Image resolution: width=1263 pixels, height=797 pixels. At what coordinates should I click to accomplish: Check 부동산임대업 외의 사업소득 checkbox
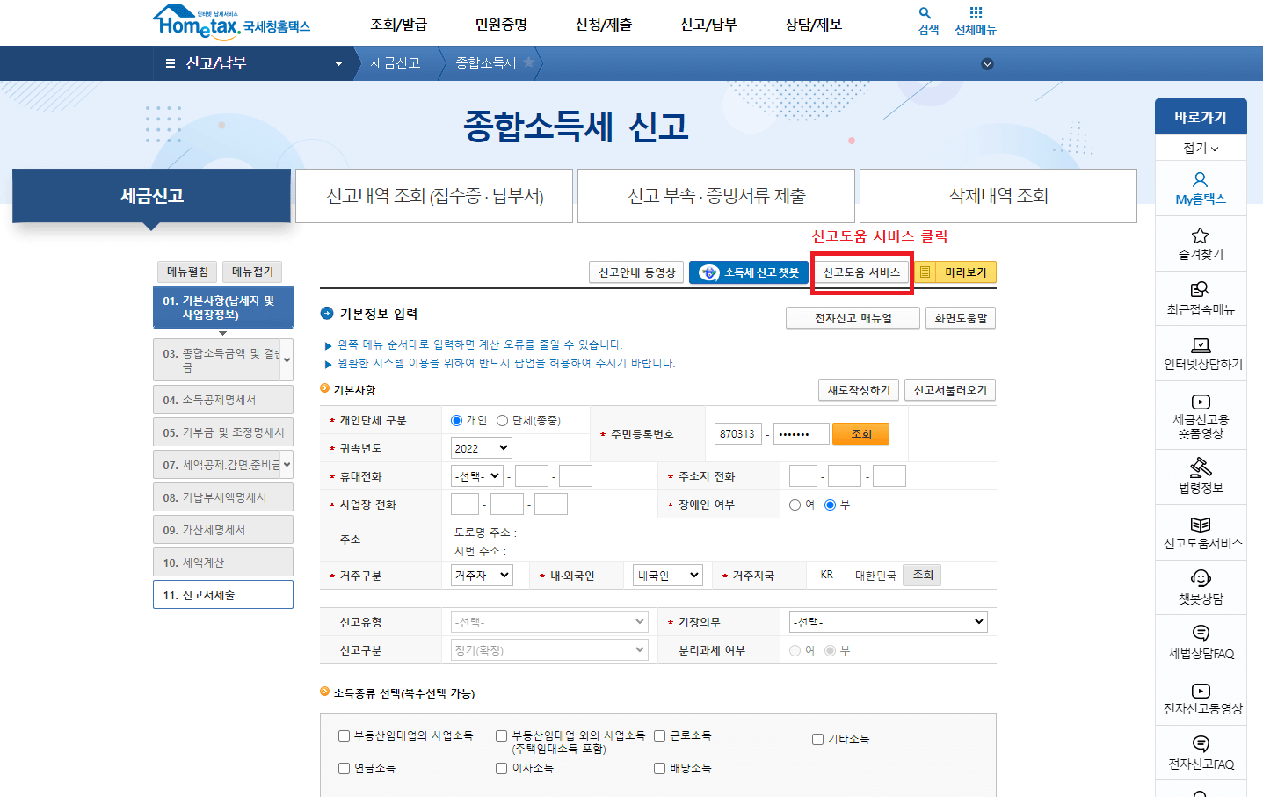pyautogui.click(x=501, y=736)
